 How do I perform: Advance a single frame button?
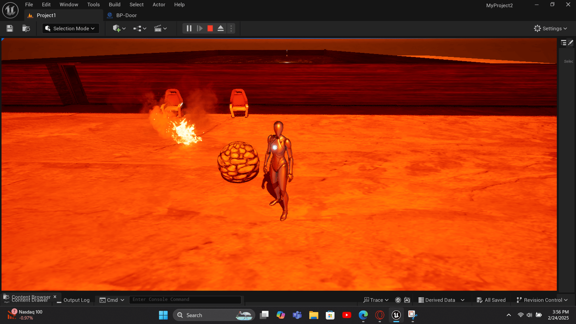(x=200, y=28)
